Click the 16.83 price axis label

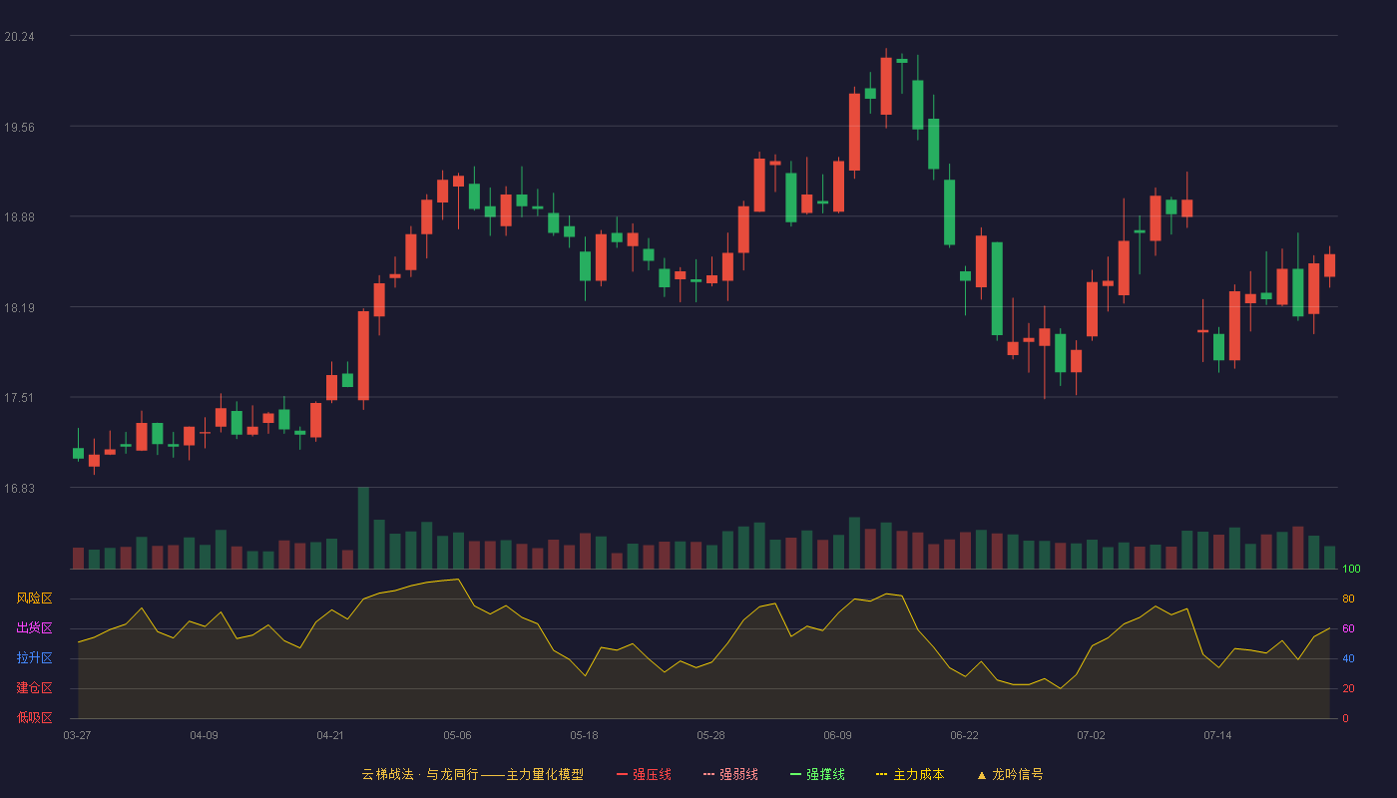click(19, 488)
